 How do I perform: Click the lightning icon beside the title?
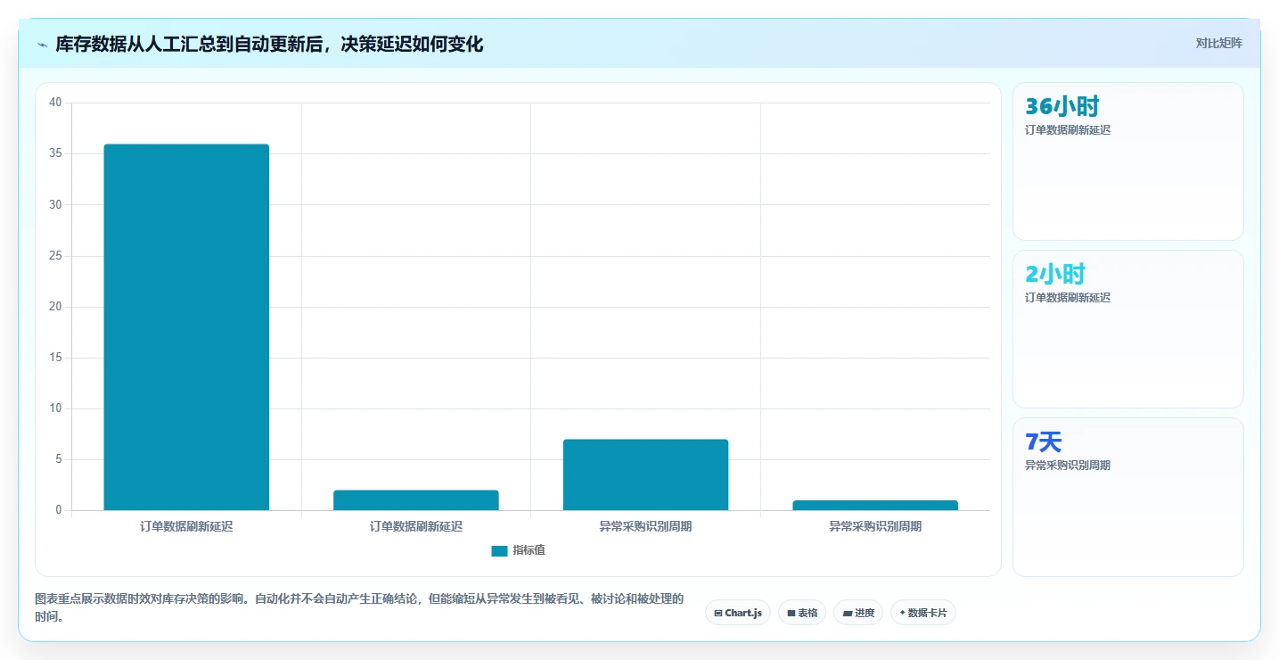click(42, 45)
